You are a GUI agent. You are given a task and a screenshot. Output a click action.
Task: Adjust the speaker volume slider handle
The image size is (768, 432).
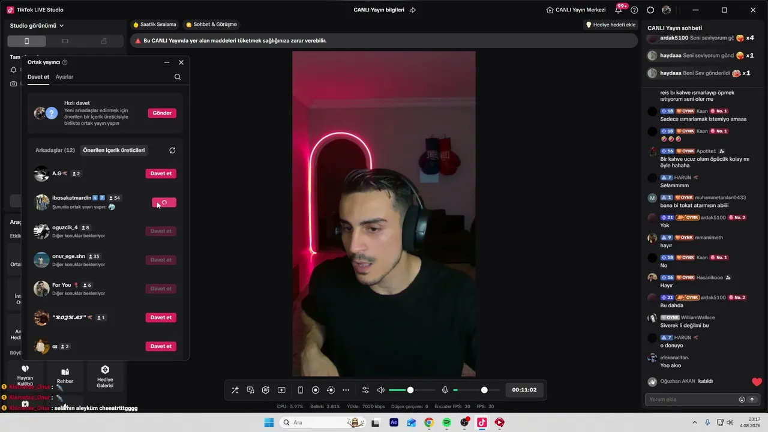pyautogui.click(x=410, y=390)
